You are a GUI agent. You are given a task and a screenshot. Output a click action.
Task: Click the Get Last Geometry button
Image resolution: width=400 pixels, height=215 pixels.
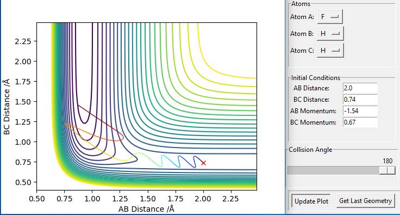(365, 201)
